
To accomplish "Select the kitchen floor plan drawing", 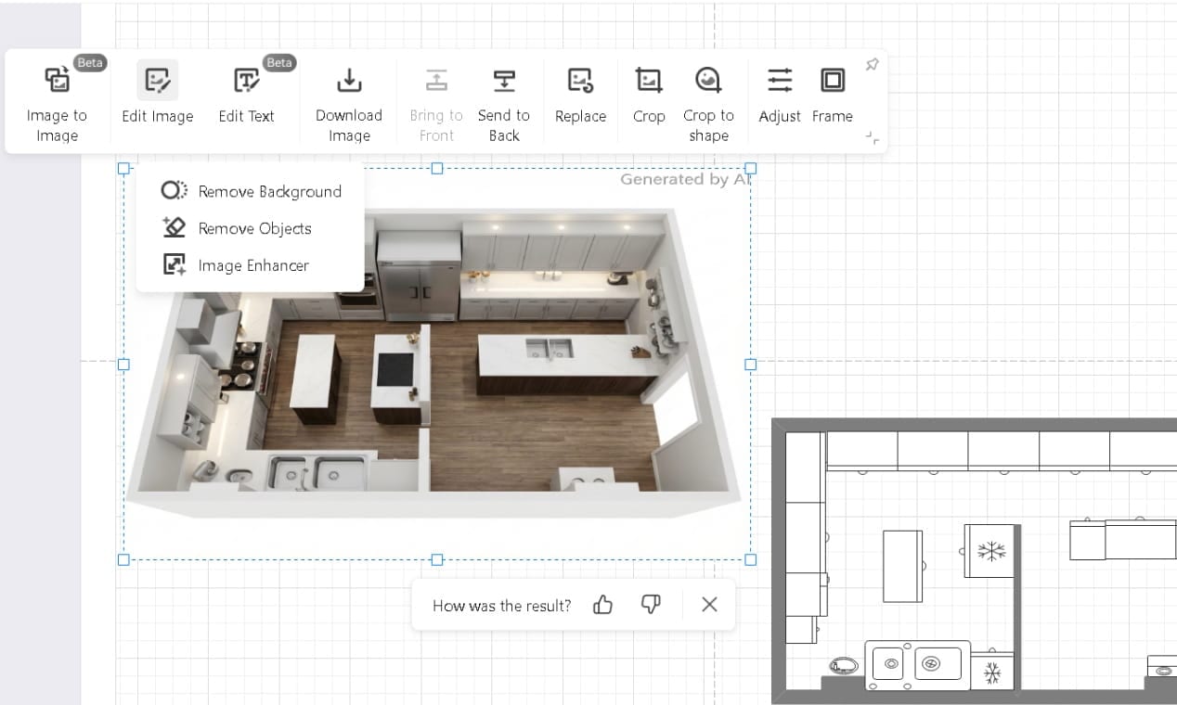I will pos(975,557).
